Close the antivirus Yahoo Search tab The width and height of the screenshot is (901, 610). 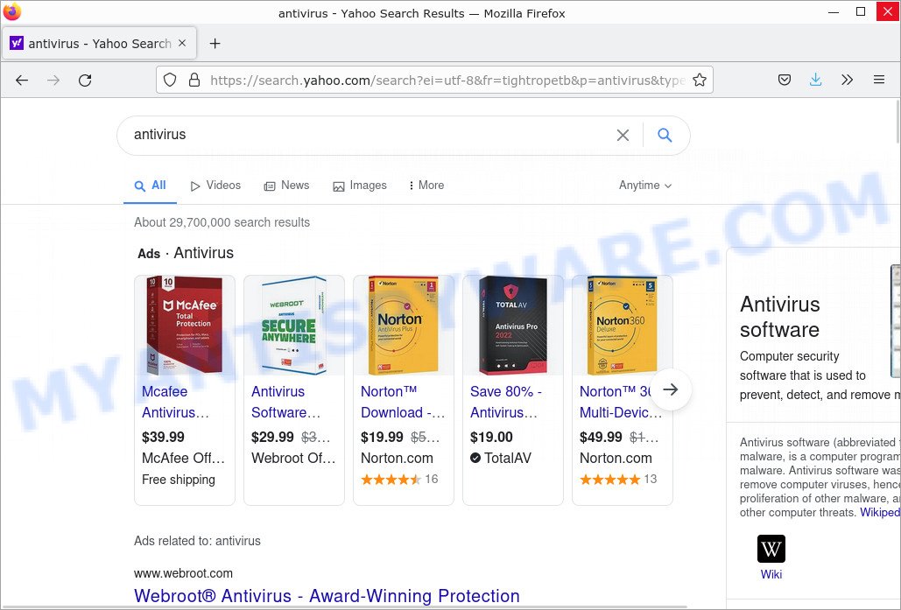(x=182, y=43)
